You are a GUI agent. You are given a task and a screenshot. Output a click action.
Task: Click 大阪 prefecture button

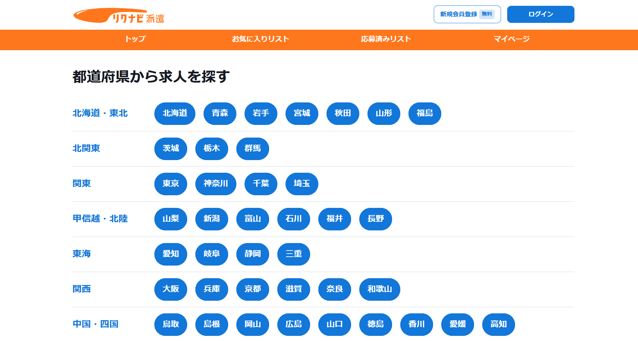pyautogui.click(x=170, y=289)
